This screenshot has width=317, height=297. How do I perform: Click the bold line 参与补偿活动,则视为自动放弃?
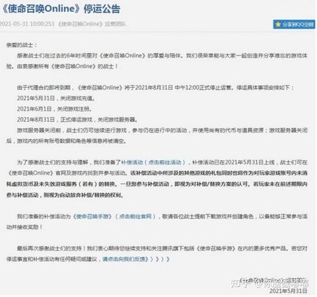click(x=65, y=195)
